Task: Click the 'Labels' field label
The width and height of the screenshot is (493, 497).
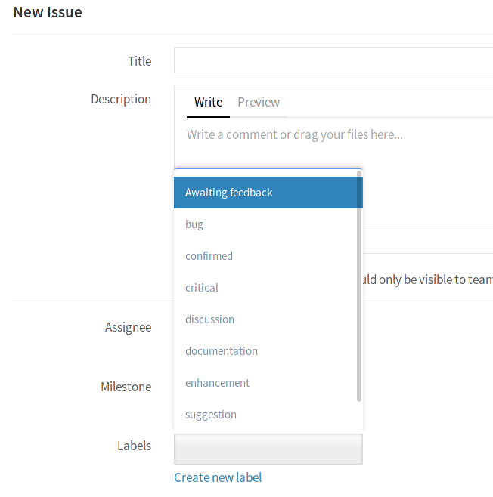Action: pyautogui.click(x=134, y=446)
